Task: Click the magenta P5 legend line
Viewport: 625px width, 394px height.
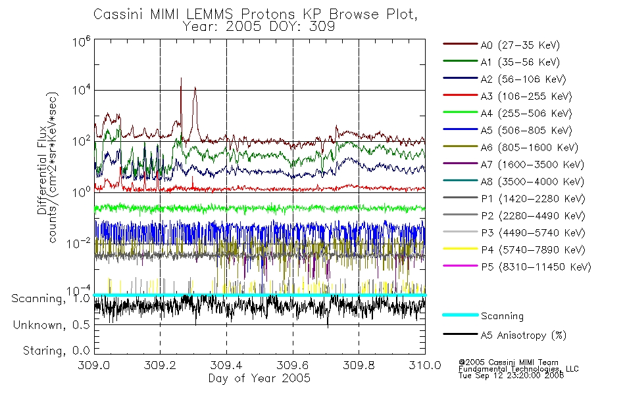Action: (461, 265)
